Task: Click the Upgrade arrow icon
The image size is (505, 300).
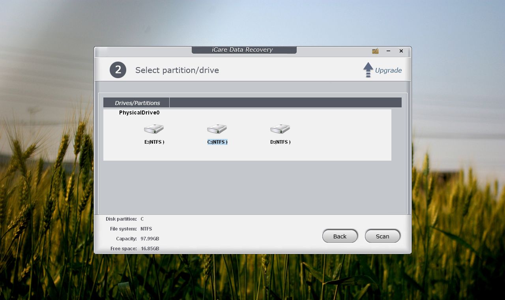Action: (368, 70)
